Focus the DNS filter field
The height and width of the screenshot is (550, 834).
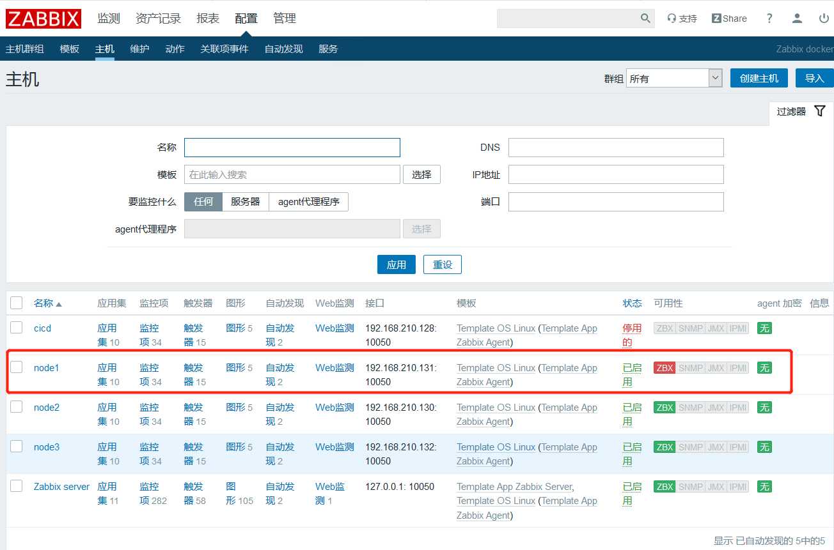point(616,148)
